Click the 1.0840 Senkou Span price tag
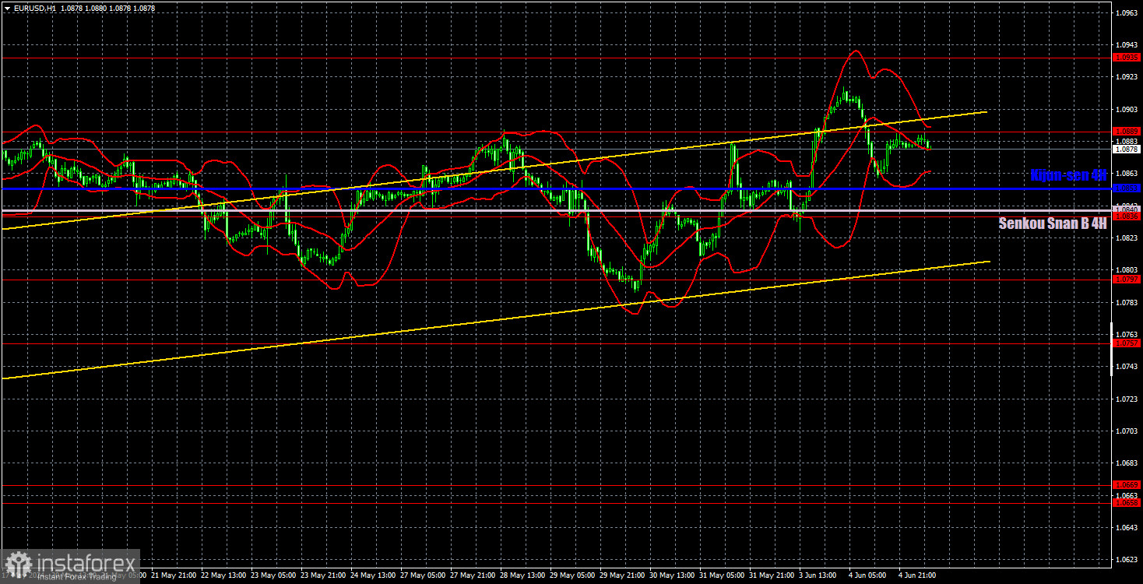The height and width of the screenshot is (584, 1143). click(x=1127, y=209)
